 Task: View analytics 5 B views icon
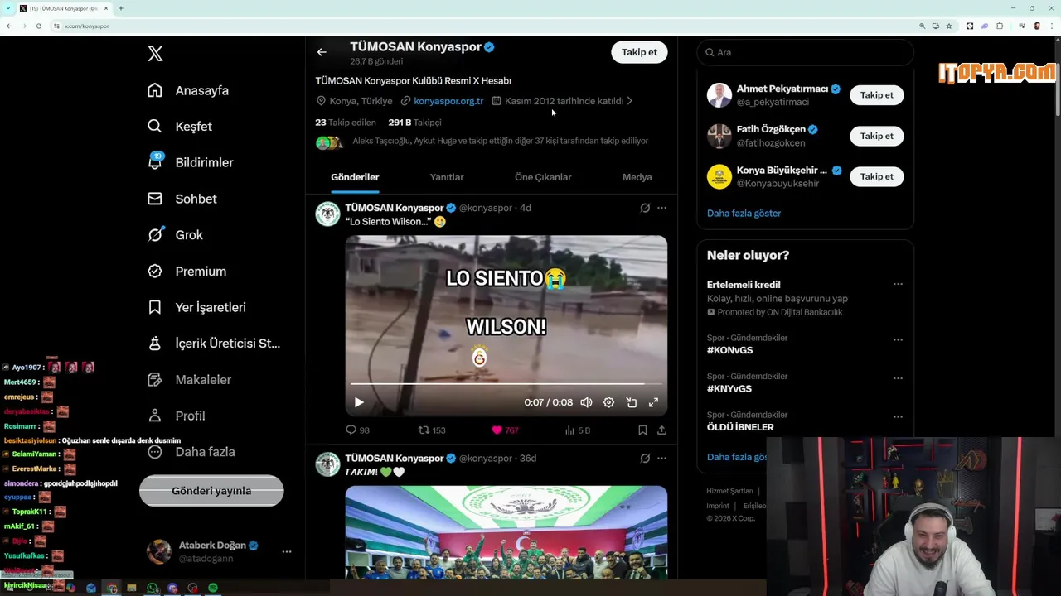click(577, 430)
